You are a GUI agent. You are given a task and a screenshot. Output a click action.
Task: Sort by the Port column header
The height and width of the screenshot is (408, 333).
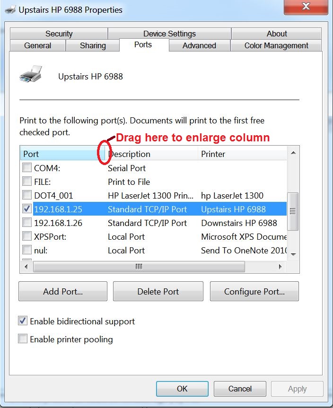[x=62, y=154]
